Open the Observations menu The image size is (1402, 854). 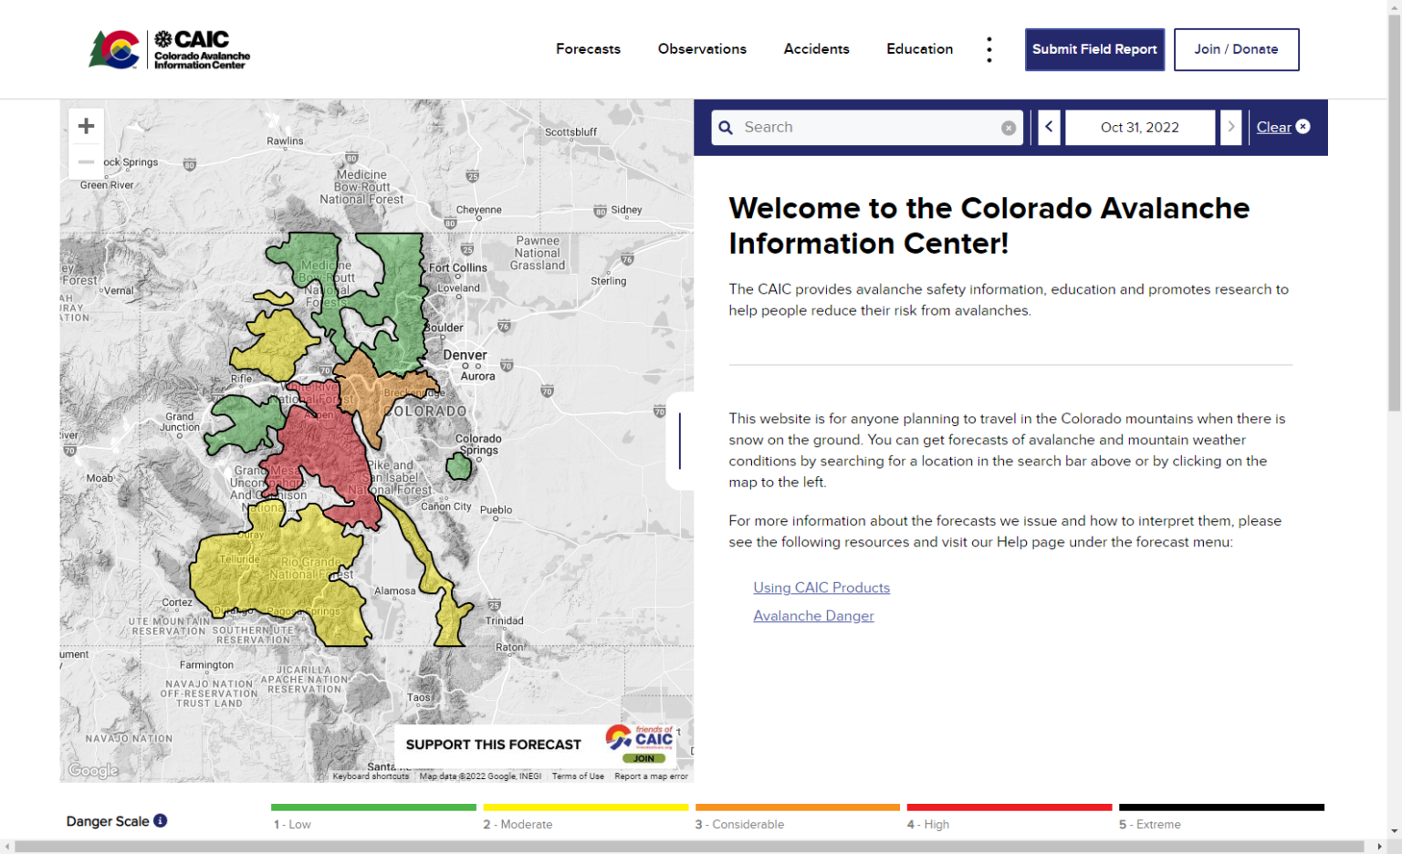pos(702,49)
